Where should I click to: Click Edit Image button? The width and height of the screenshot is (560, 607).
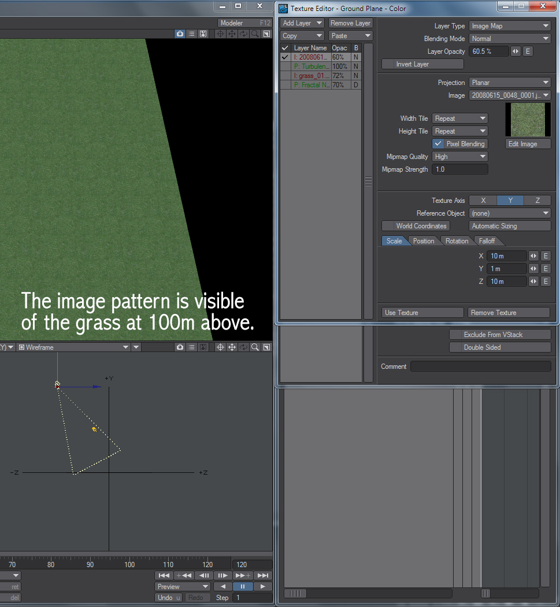[x=528, y=143]
